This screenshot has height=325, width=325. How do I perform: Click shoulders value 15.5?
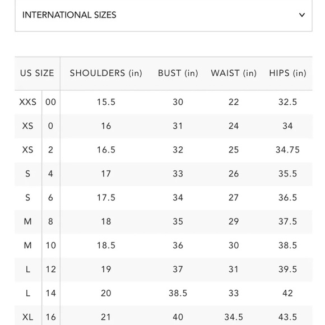tap(106, 102)
